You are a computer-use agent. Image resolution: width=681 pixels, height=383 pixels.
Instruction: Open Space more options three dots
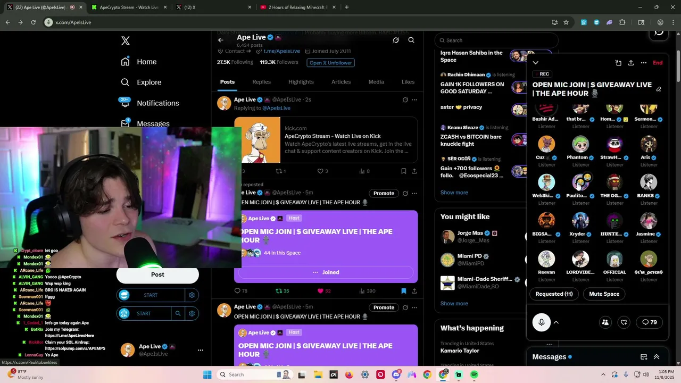coord(644,63)
